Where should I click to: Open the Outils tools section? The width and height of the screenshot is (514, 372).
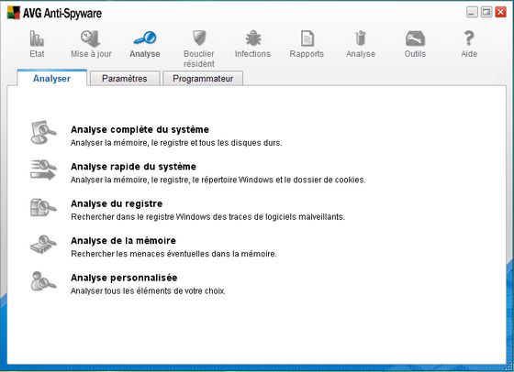point(415,44)
